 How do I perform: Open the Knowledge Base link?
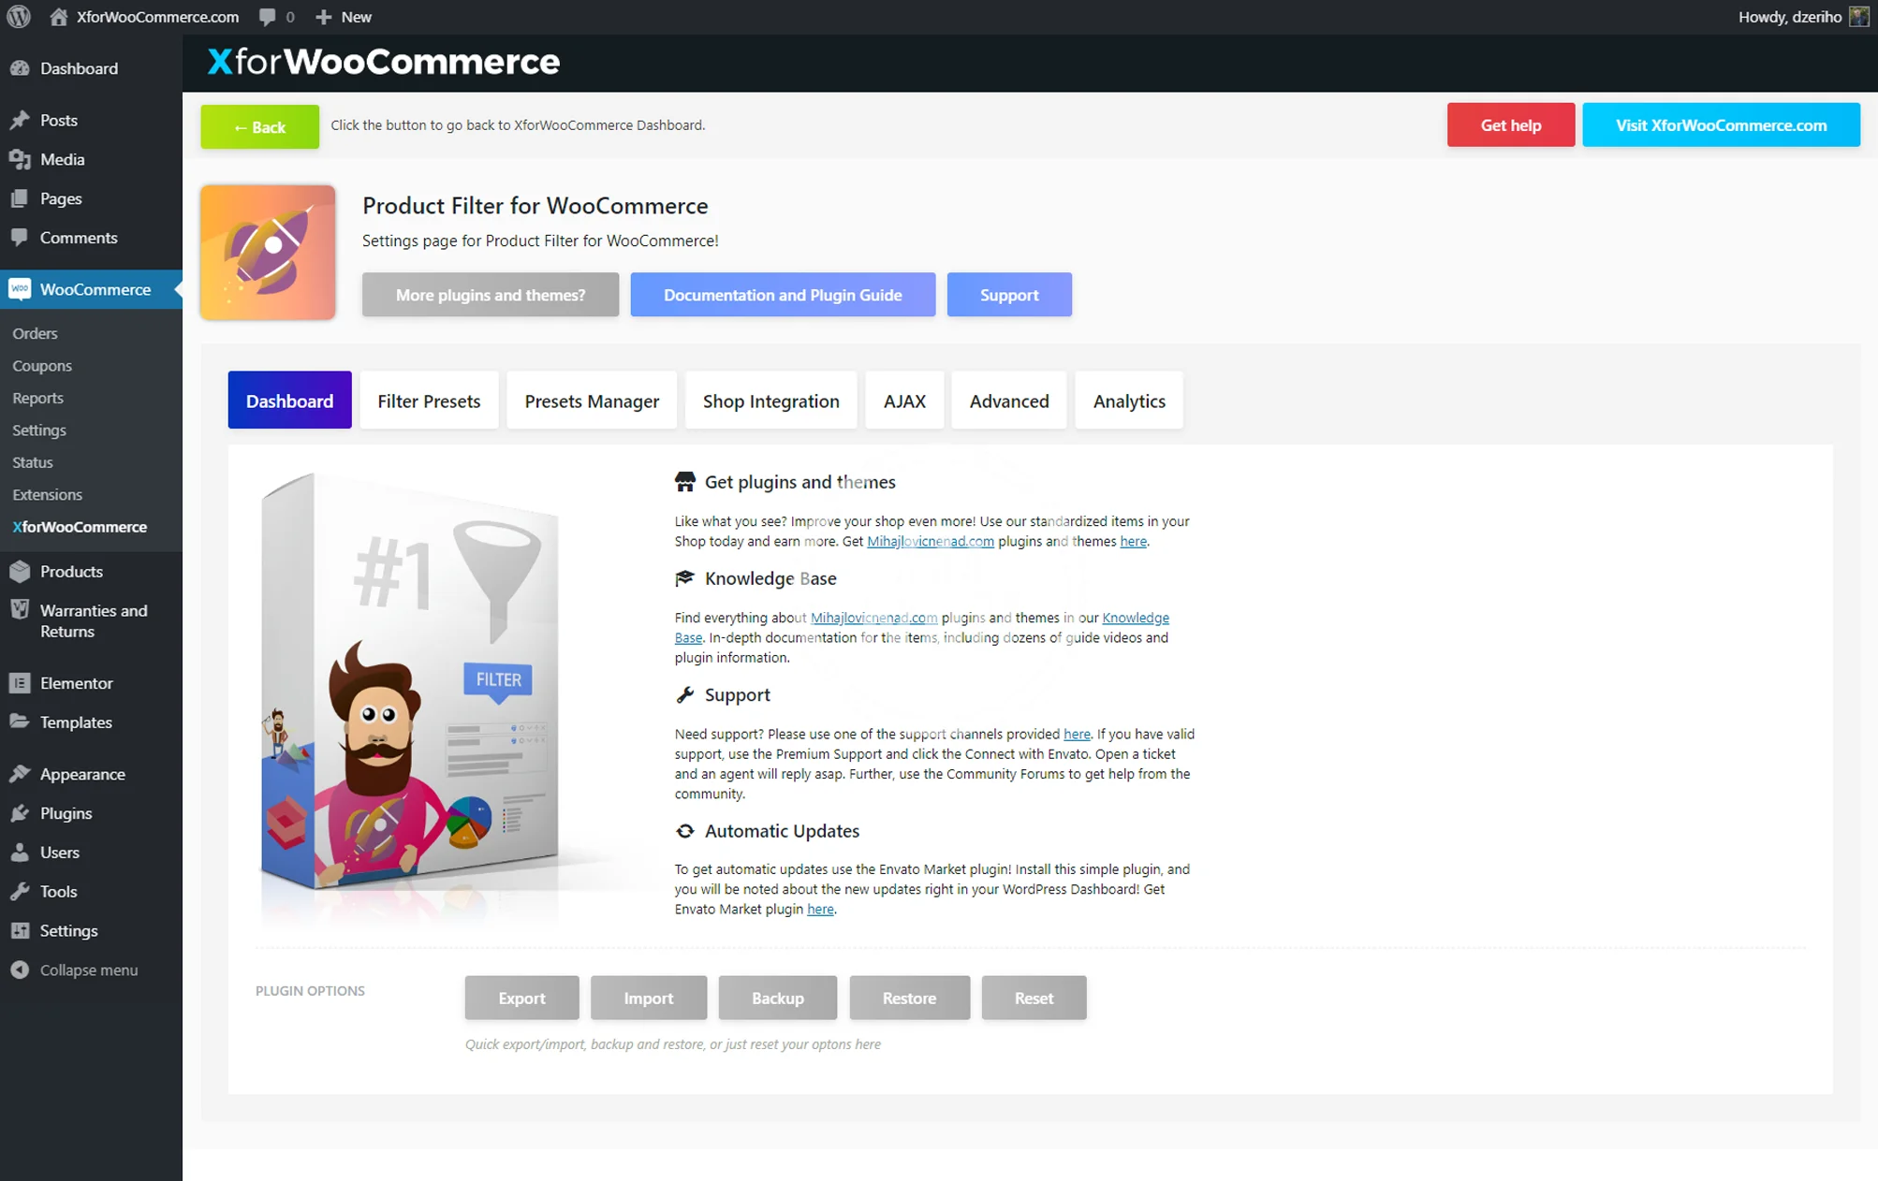pyautogui.click(x=1135, y=618)
